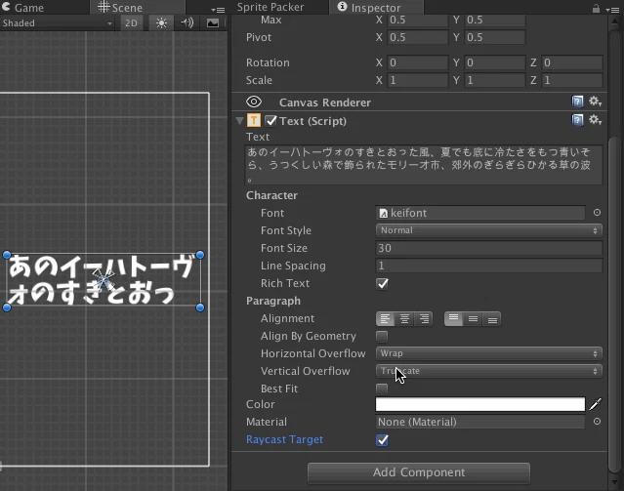Toggle scene lighting sun icon
Image resolution: width=624 pixels, height=491 pixels.
pyautogui.click(x=161, y=23)
